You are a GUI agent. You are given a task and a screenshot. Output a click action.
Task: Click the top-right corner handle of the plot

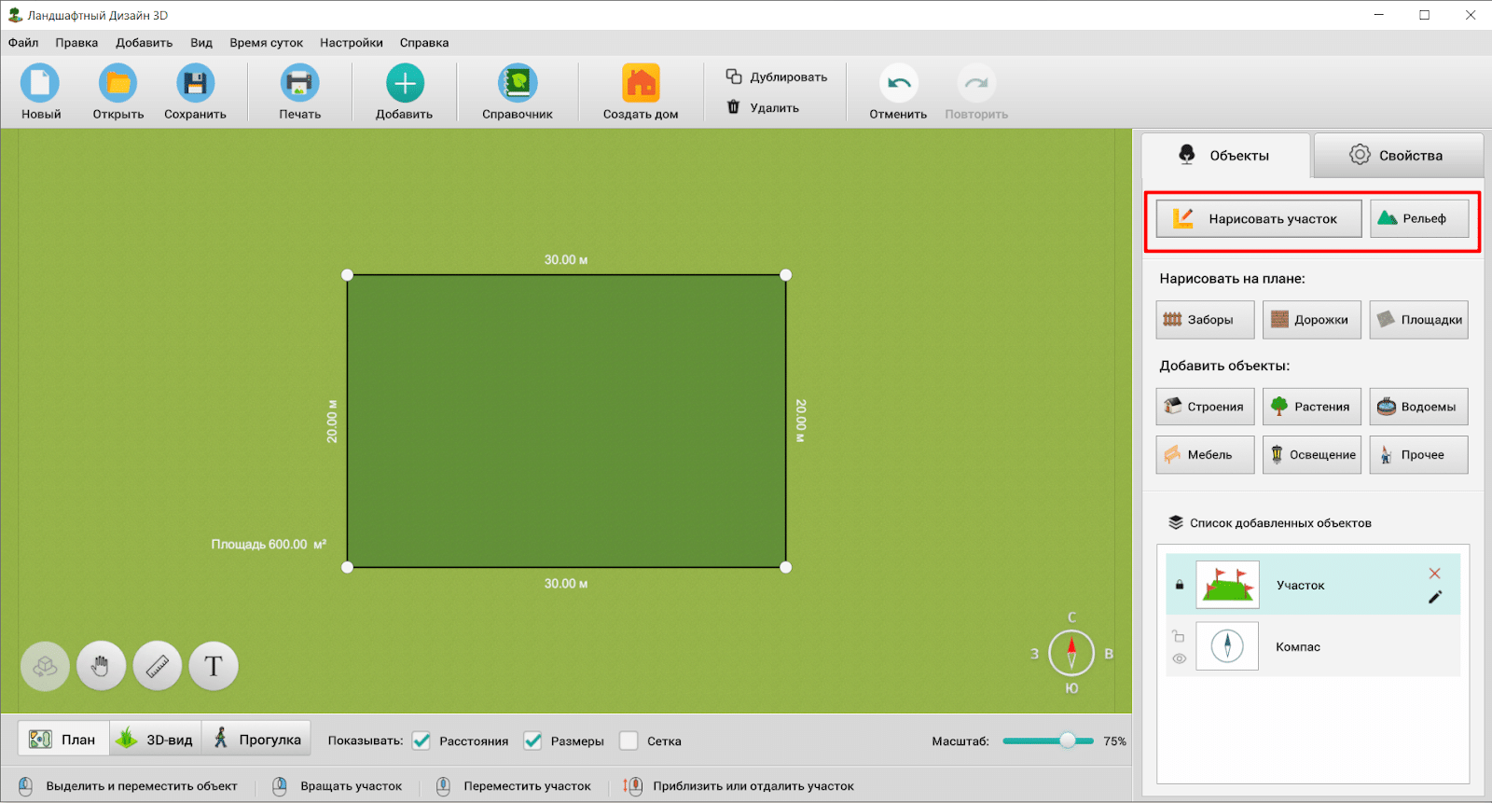[785, 275]
